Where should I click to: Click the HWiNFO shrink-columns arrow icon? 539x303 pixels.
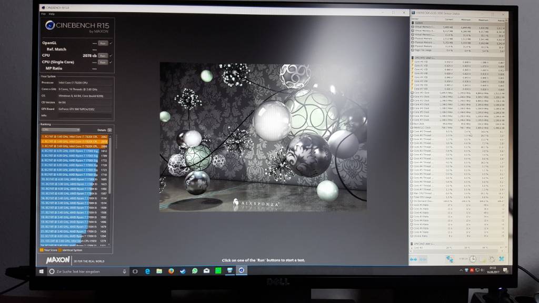point(423,259)
